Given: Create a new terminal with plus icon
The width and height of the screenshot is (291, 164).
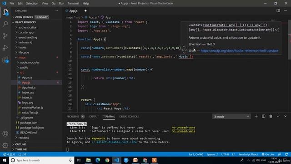Looking at the screenshot, I should [256, 117].
